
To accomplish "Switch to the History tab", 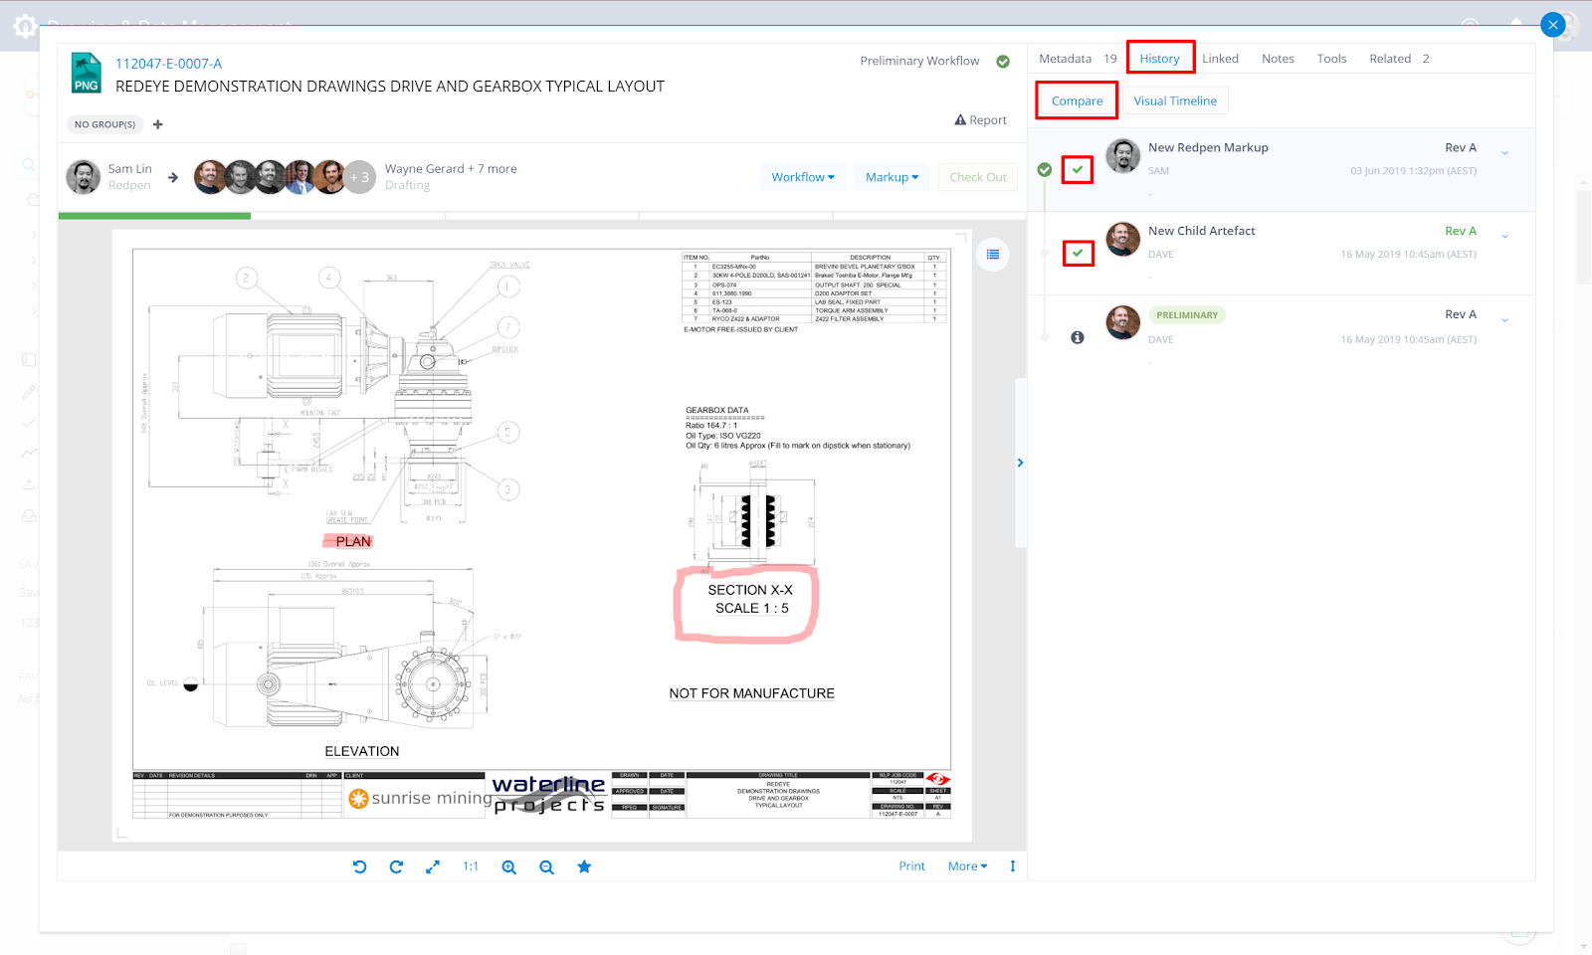I will click(1159, 59).
